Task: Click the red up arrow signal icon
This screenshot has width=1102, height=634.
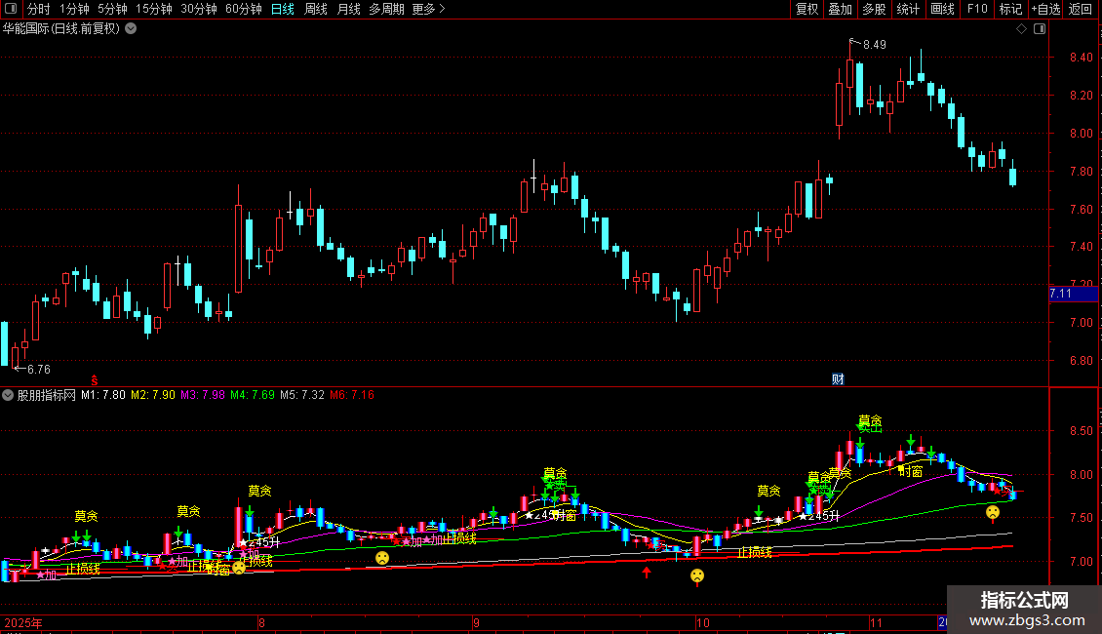Action: click(x=647, y=573)
